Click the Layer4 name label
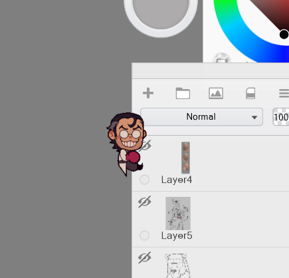The height and width of the screenshot is (278, 289). [177, 180]
